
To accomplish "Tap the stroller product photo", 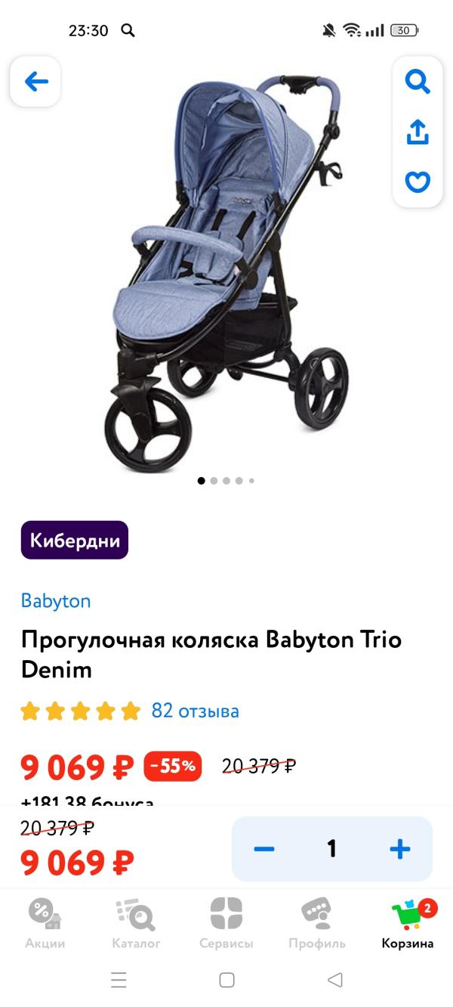I will (226, 272).
